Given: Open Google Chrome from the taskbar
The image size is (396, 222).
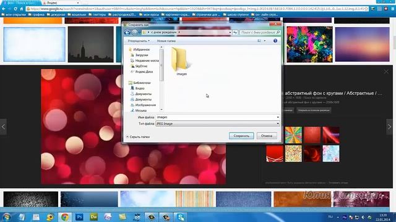Looking at the screenshot, I should click(x=64, y=217).
